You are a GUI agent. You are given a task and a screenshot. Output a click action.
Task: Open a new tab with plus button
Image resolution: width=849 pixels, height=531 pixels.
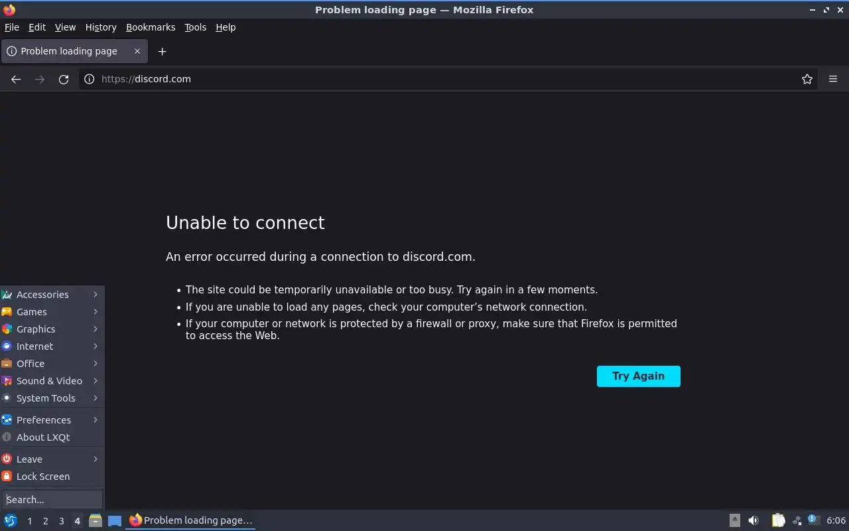click(162, 51)
